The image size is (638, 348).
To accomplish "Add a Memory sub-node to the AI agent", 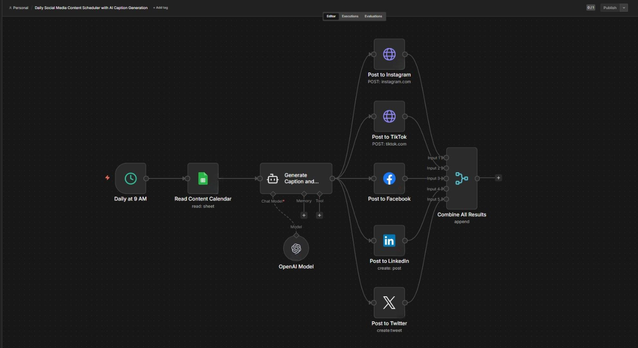I will (304, 215).
